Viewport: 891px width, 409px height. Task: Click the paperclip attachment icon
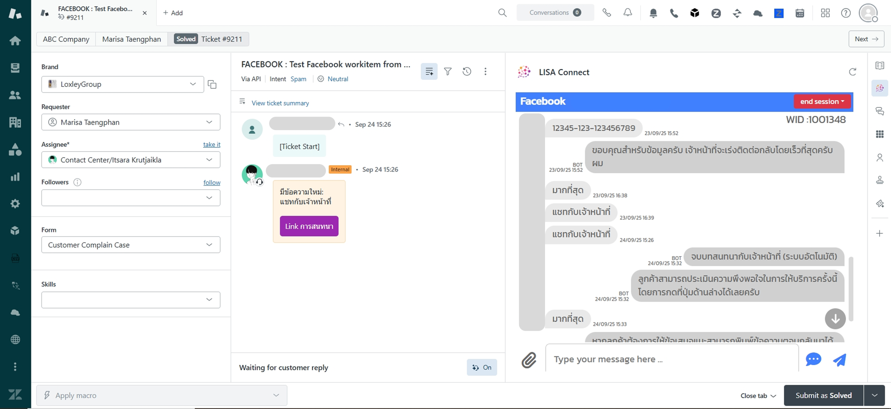coord(529,360)
